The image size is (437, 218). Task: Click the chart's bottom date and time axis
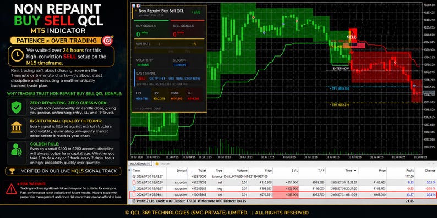coord(276,158)
